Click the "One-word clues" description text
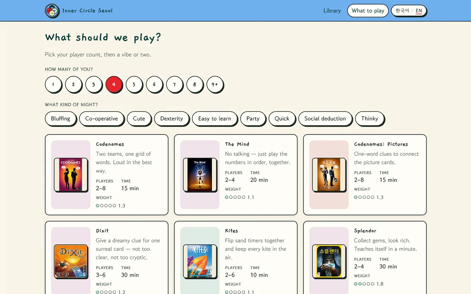 [x=386, y=158]
